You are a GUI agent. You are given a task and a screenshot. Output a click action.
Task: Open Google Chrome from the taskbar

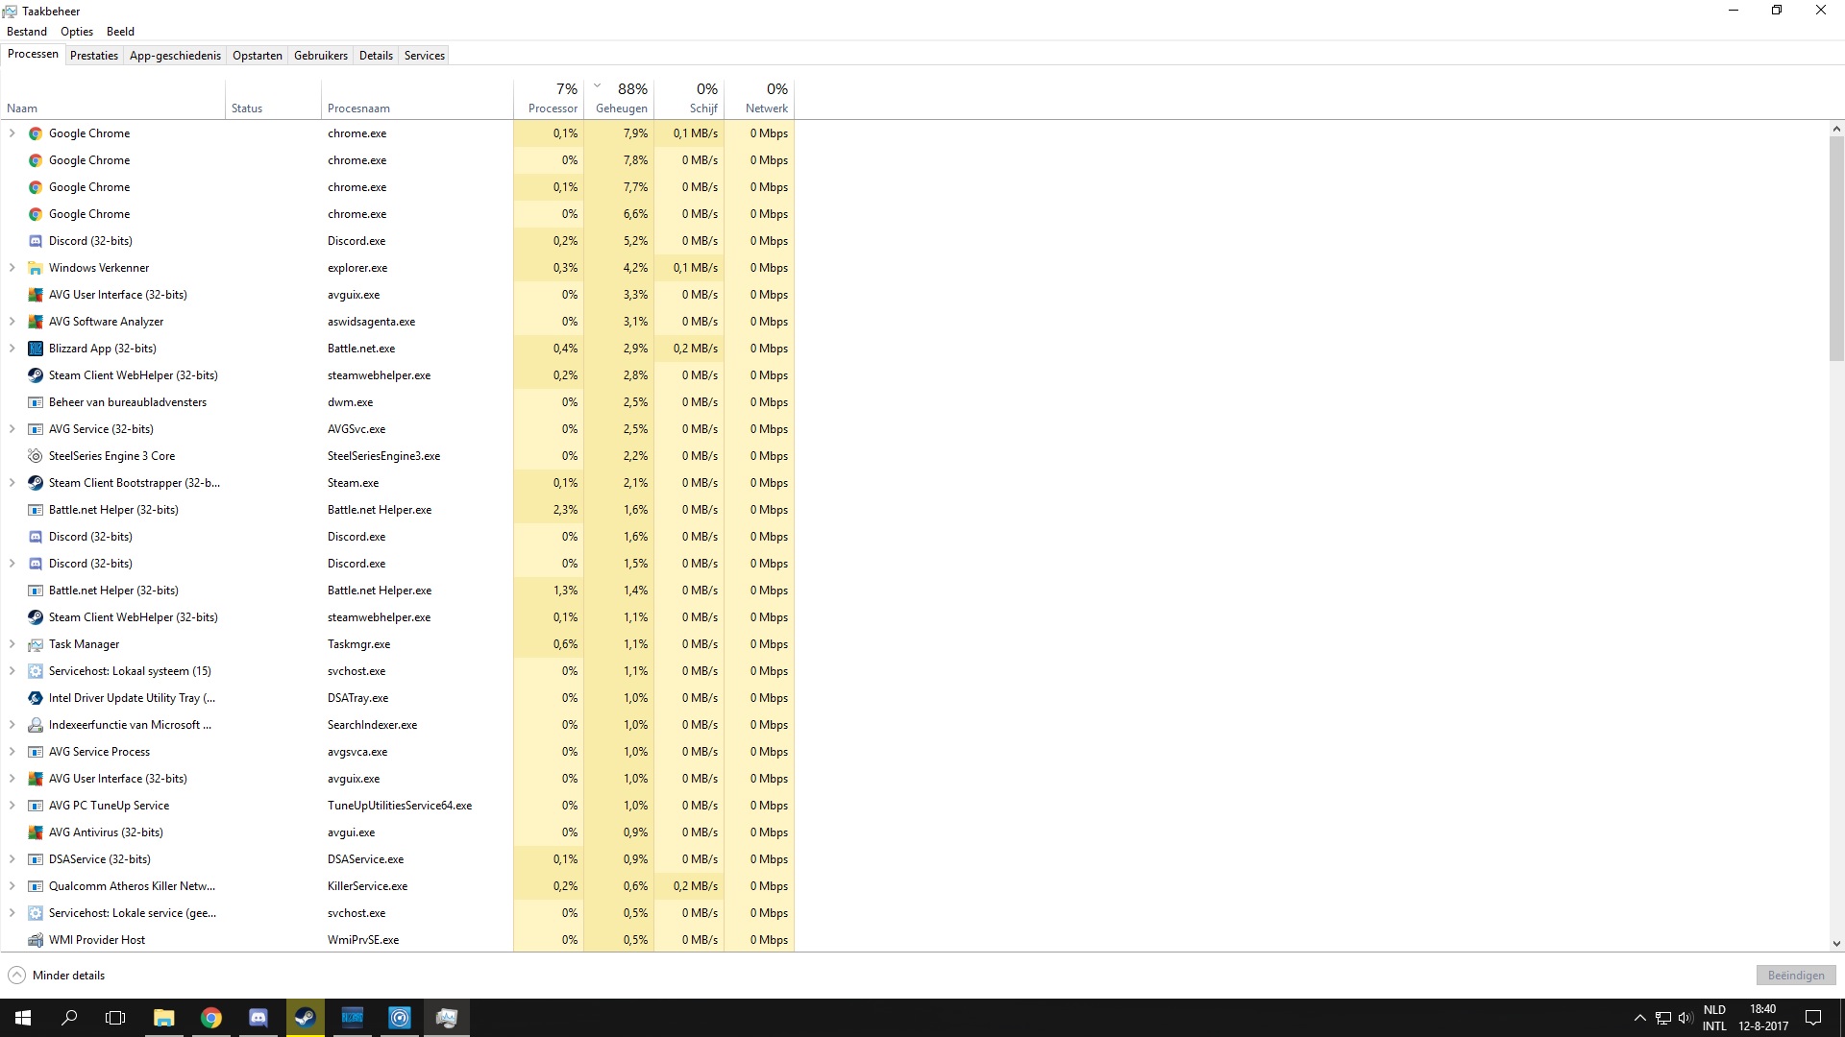(211, 1018)
